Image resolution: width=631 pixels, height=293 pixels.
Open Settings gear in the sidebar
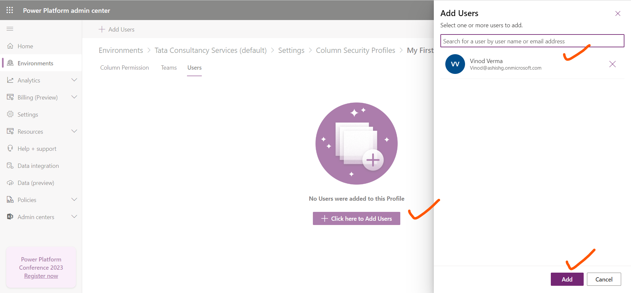10,114
